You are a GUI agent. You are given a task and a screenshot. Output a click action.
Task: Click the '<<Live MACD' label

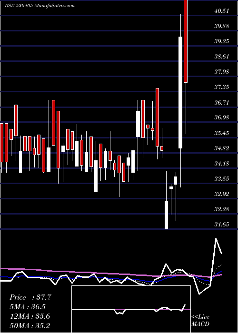point(200,321)
